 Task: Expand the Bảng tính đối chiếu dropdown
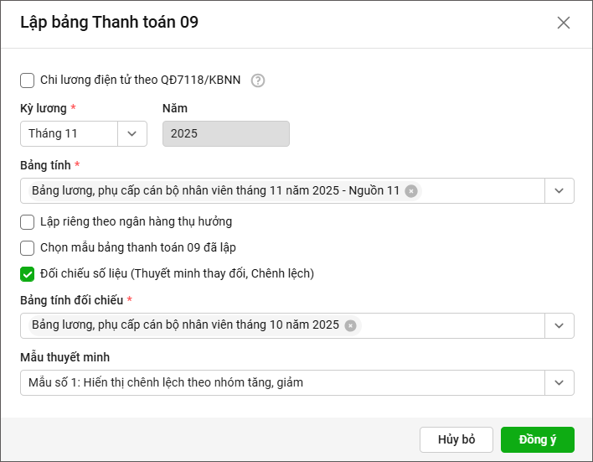point(559,325)
